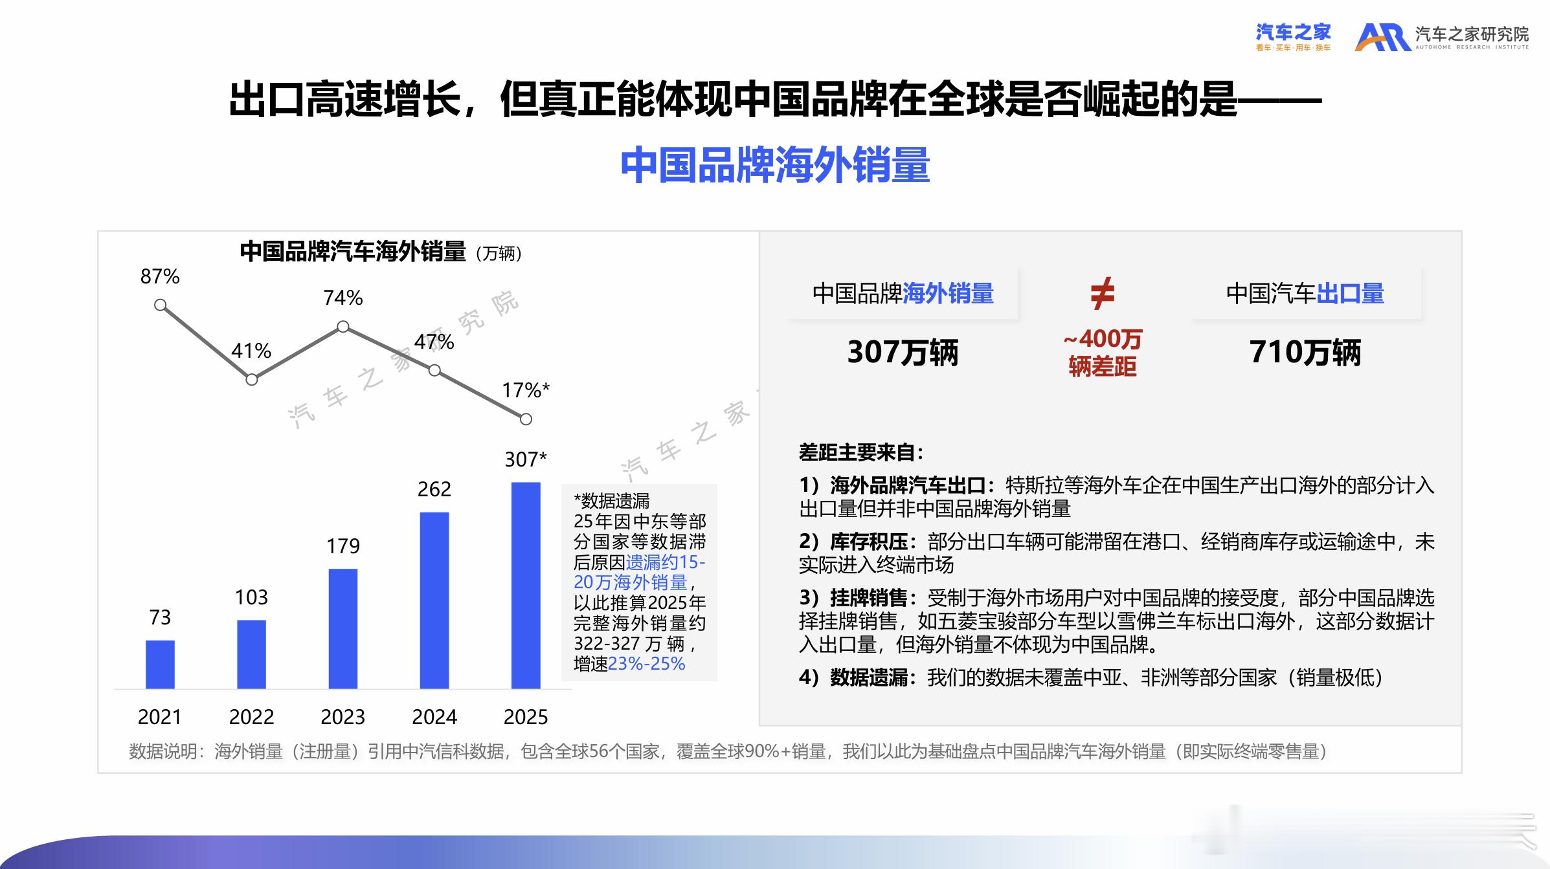Click the 汽车之家 logo at top
This screenshot has height=869, width=1550.
point(1292,37)
